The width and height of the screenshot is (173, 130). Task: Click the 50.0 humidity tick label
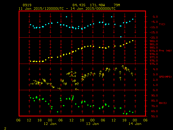(154, 116)
